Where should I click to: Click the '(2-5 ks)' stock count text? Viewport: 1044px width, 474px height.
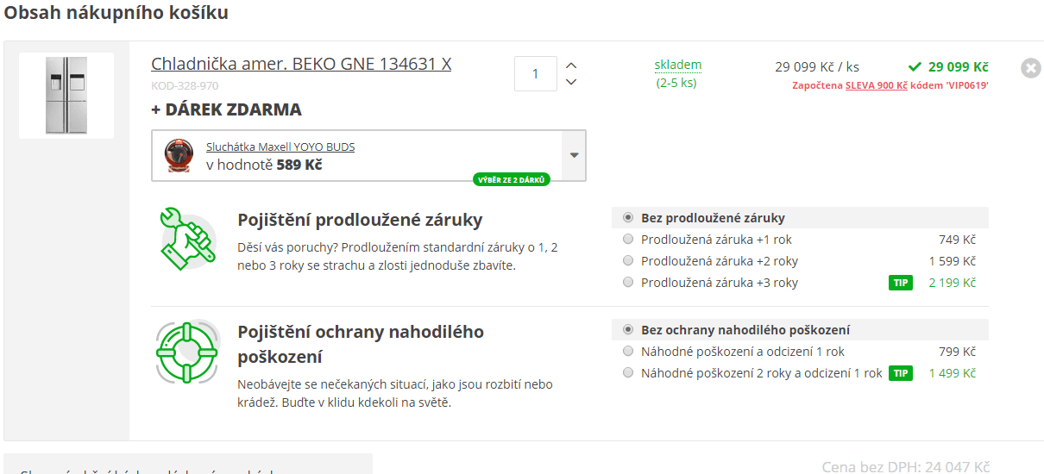point(676,83)
